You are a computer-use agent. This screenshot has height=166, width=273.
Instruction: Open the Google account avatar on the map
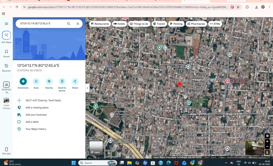click(267, 23)
